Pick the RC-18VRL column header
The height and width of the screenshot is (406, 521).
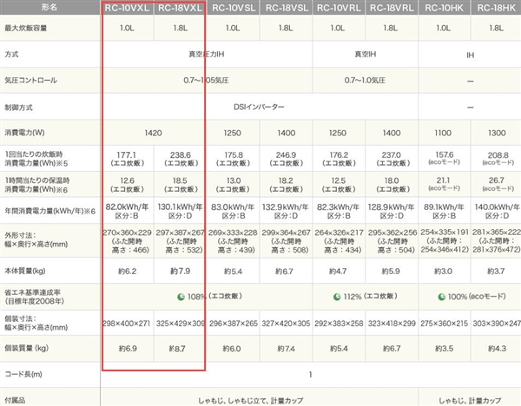388,8
